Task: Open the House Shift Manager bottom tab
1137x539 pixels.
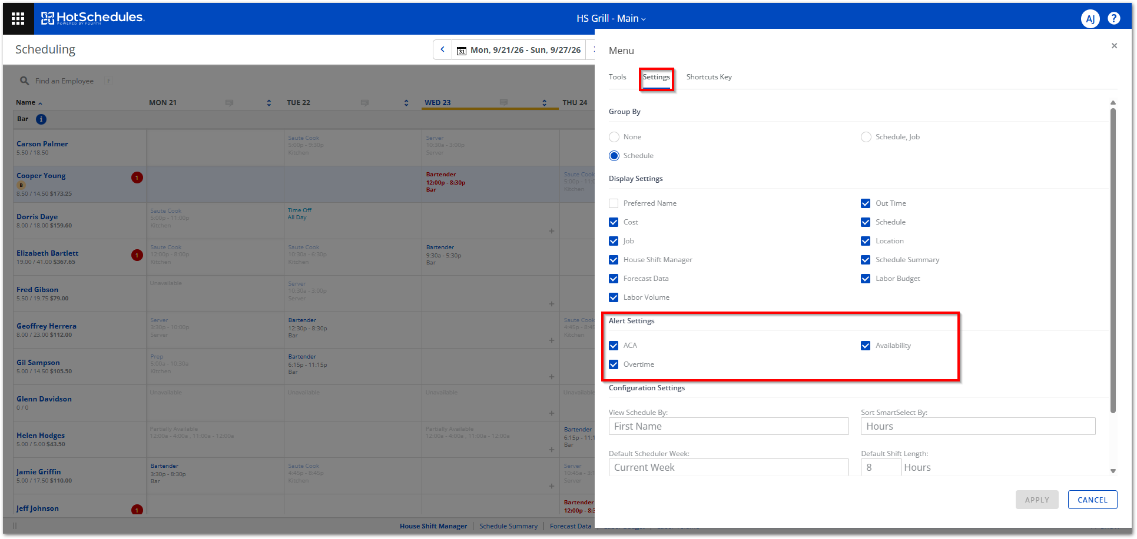Action: click(433, 526)
